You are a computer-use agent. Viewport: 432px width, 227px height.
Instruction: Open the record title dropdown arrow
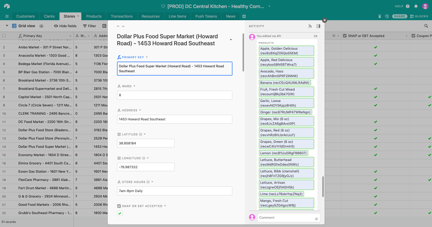(231, 40)
